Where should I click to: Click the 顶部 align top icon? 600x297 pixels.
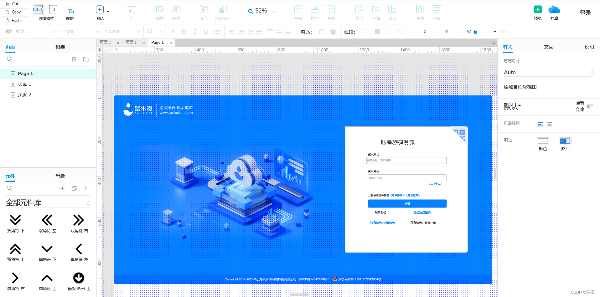click(x=359, y=9)
